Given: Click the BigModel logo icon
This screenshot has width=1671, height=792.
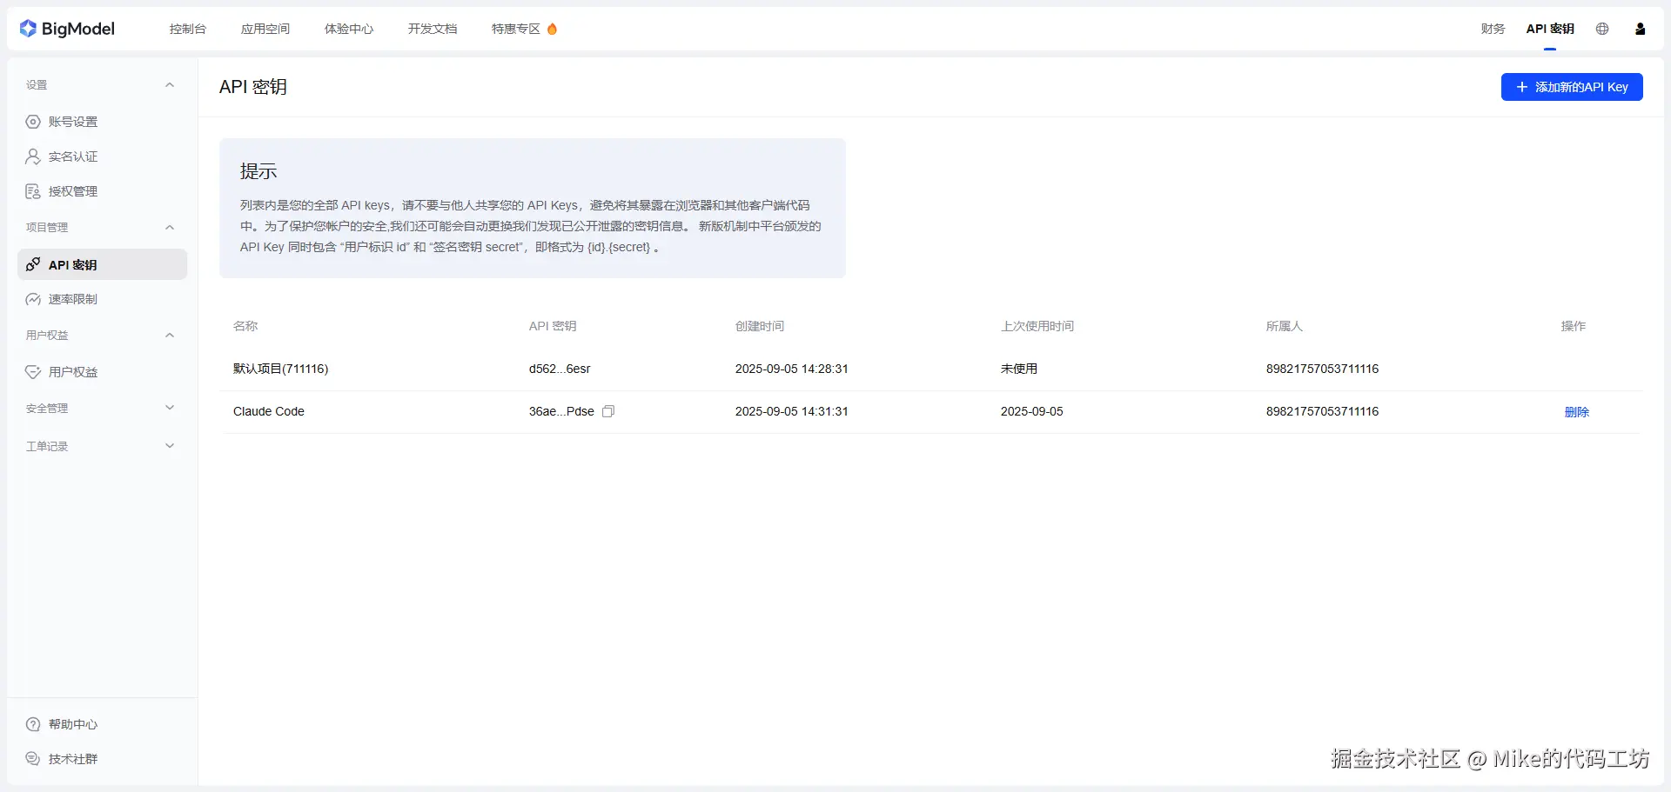Looking at the screenshot, I should point(28,29).
